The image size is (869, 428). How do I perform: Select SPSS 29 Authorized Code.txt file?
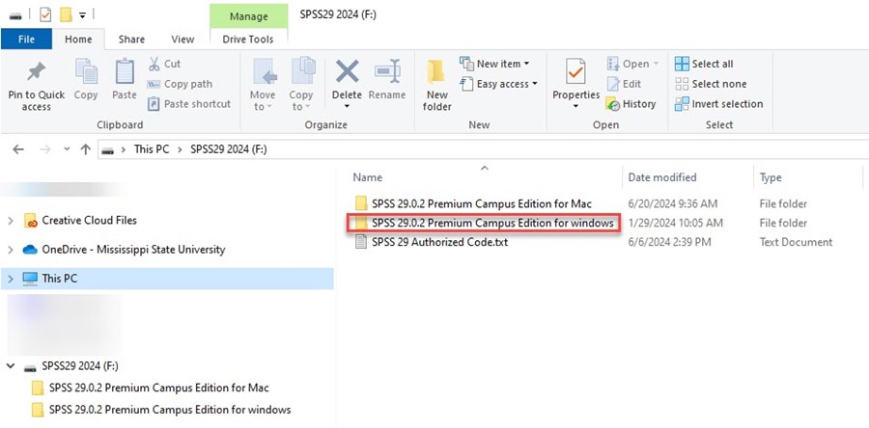(439, 242)
